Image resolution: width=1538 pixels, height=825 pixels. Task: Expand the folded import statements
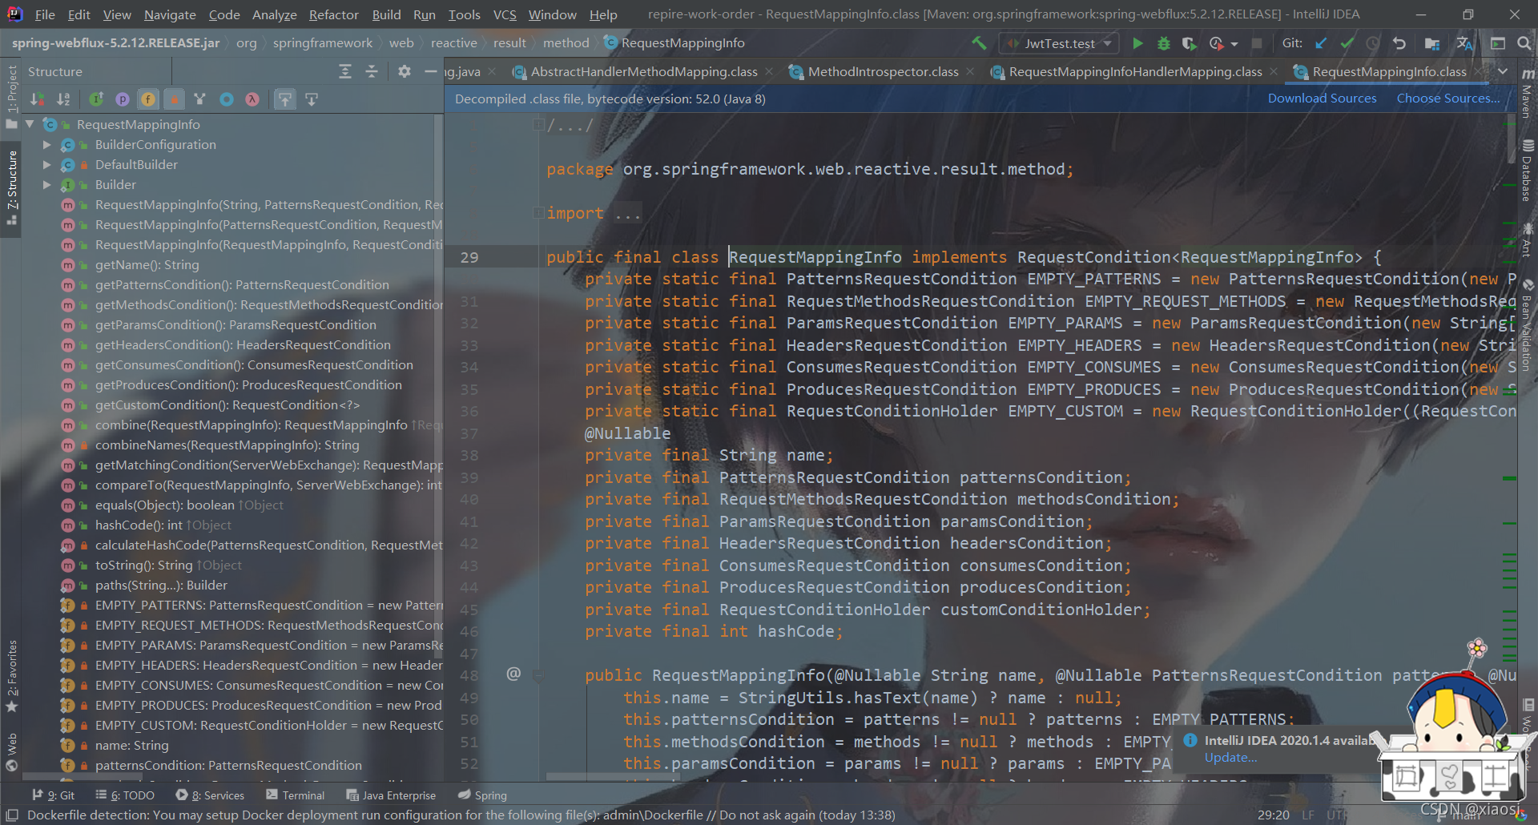[x=540, y=213]
